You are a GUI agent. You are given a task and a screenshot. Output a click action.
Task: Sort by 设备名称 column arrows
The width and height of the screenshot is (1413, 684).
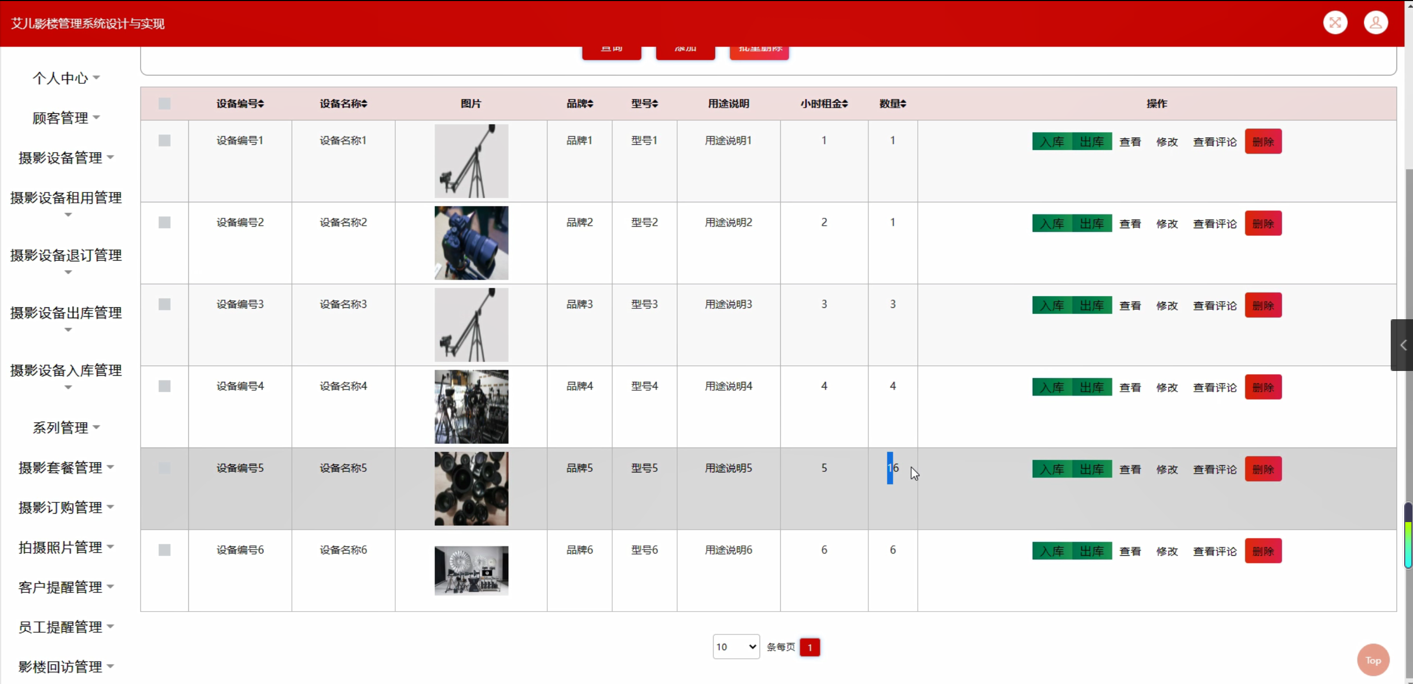click(364, 103)
